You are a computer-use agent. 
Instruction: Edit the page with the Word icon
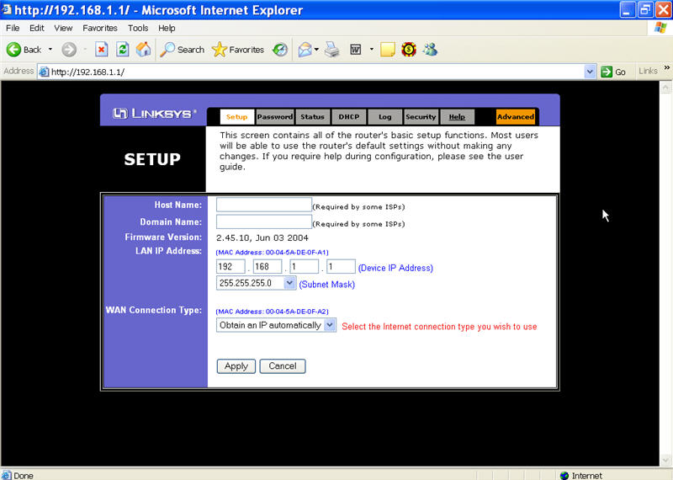(x=356, y=50)
